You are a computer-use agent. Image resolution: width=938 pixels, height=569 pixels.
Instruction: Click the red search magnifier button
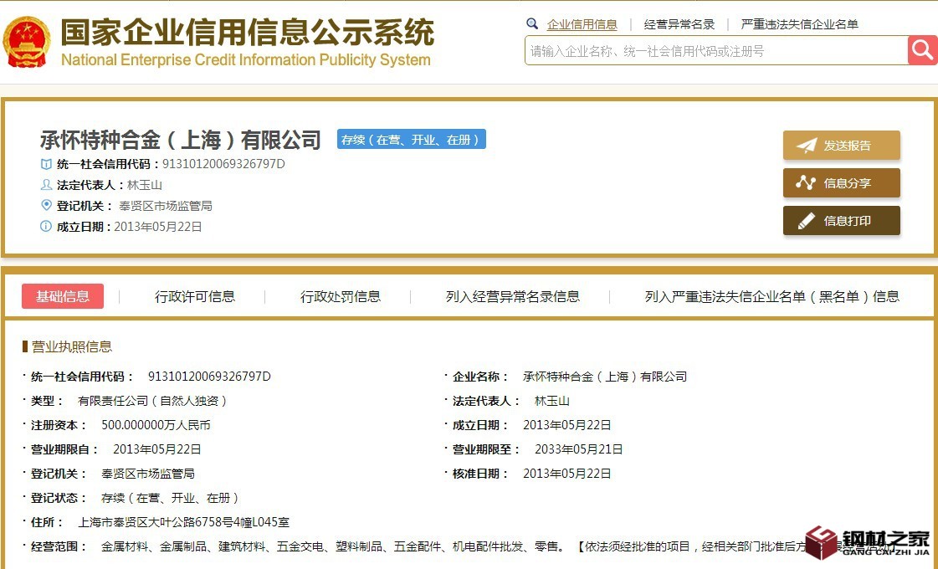tap(922, 50)
